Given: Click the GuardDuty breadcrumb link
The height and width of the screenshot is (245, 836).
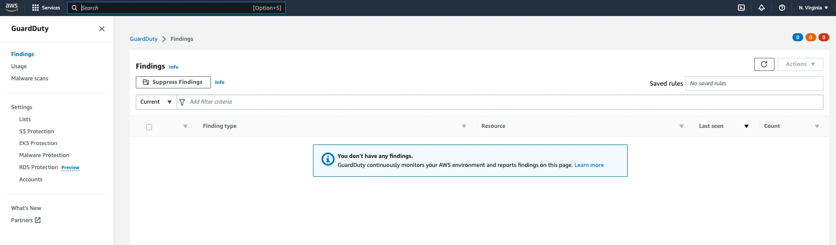Looking at the screenshot, I should point(143,39).
